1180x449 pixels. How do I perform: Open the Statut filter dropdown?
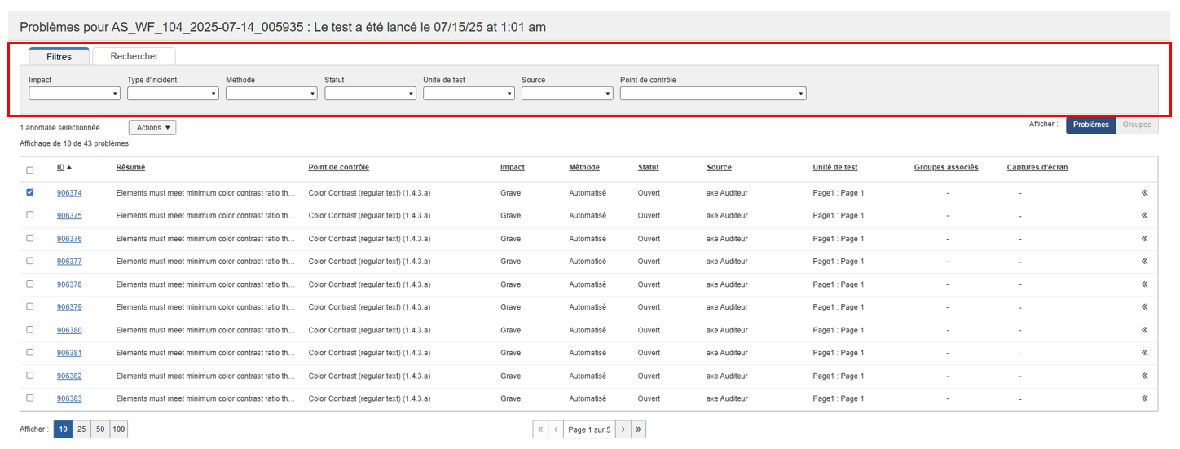tap(370, 94)
